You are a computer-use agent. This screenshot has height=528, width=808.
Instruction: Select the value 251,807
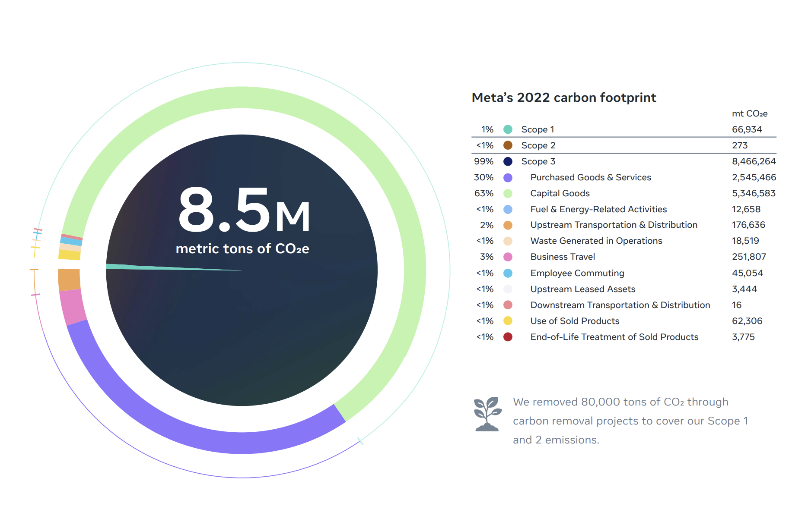coord(749,257)
